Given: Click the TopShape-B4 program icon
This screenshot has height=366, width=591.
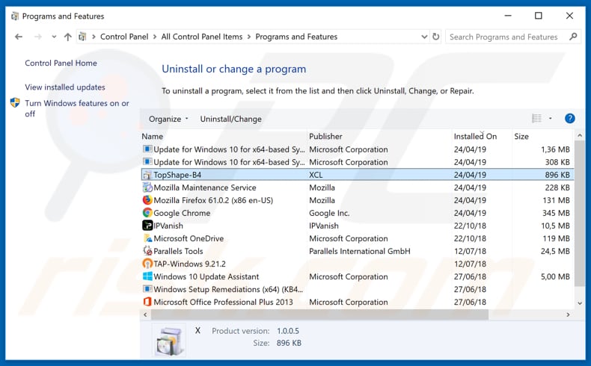Looking at the screenshot, I should coord(147,175).
